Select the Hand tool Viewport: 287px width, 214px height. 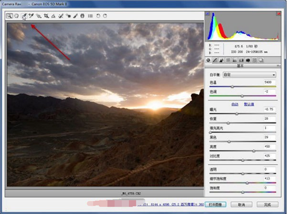(x=17, y=16)
